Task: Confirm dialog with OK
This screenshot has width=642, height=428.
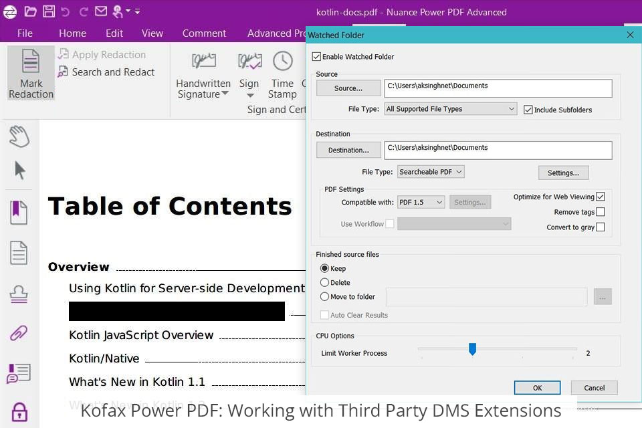Action: click(537, 387)
